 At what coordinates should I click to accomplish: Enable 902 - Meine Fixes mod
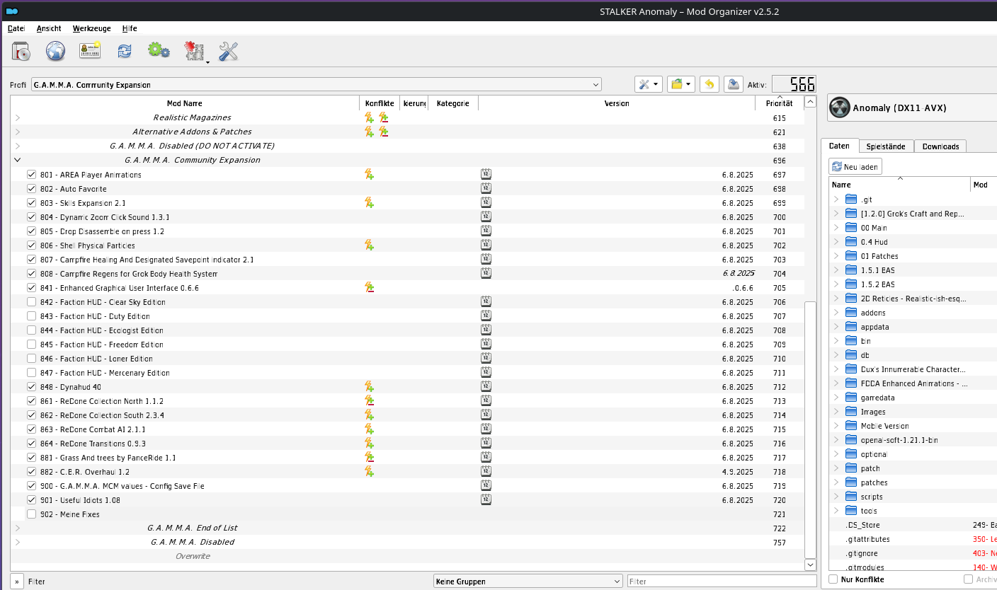[31, 514]
